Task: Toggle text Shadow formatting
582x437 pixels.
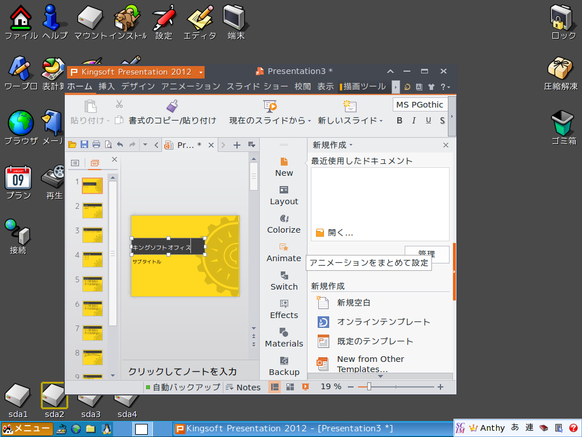Action: [x=442, y=121]
